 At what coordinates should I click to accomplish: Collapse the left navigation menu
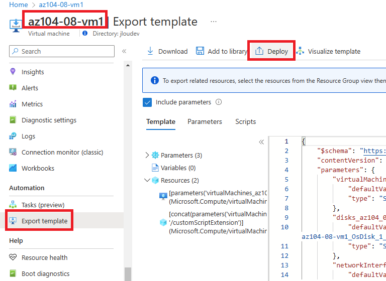coord(124,51)
